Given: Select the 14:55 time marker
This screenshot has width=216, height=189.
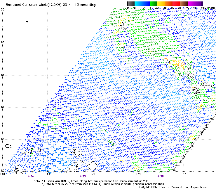Looking at the screenshot, I should 82,176.
